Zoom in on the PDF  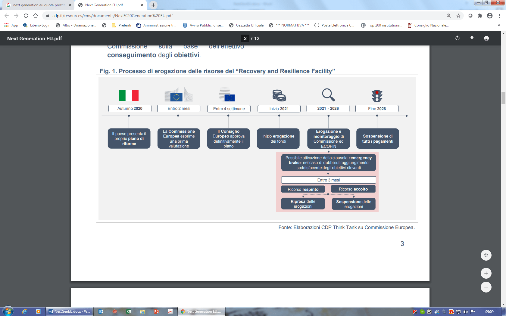click(x=486, y=273)
